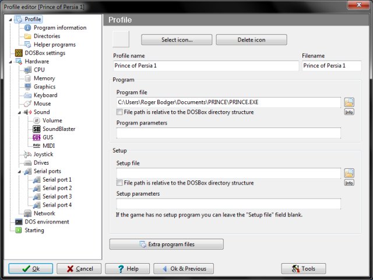Click the Profile name input field
The width and height of the screenshot is (373, 280).
click(x=206, y=66)
